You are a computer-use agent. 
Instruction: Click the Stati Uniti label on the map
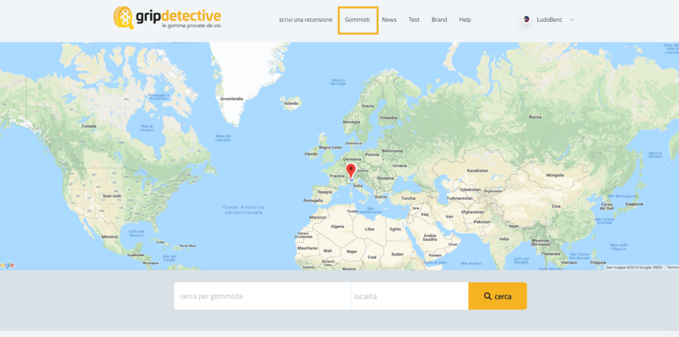tap(112, 196)
